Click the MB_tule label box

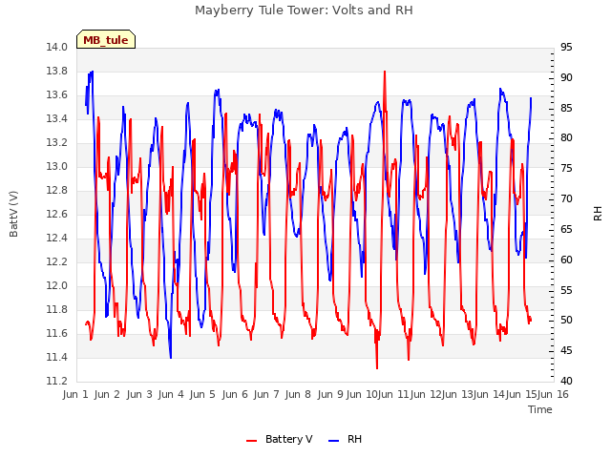tap(106, 40)
